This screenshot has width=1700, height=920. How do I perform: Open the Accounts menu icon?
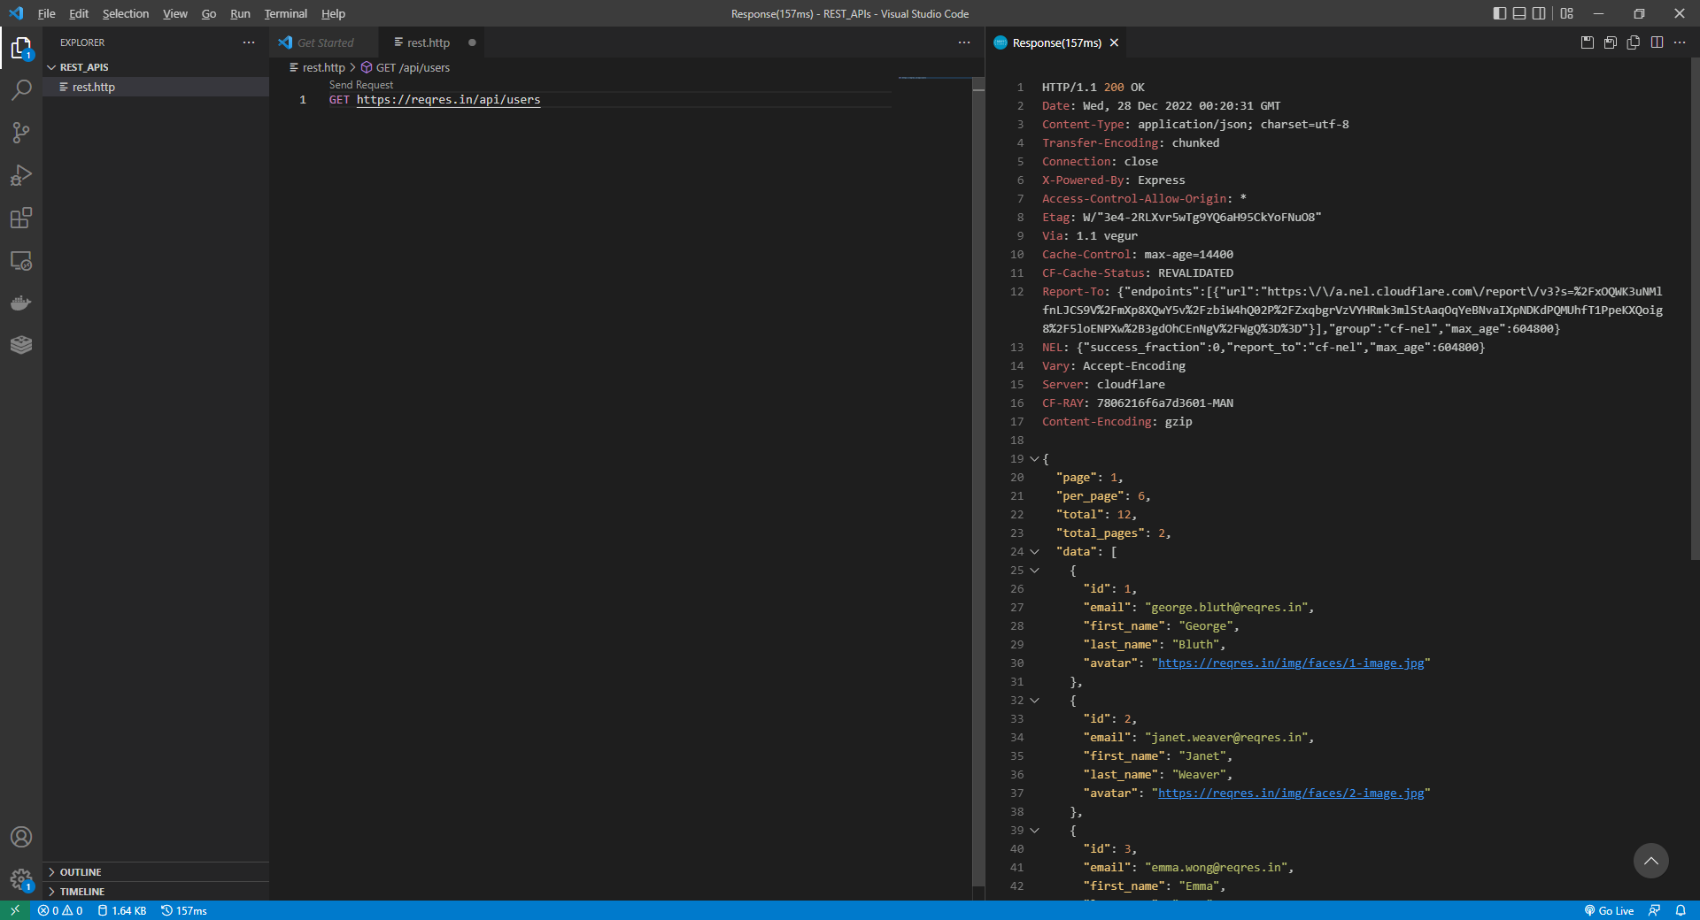[21, 837]
